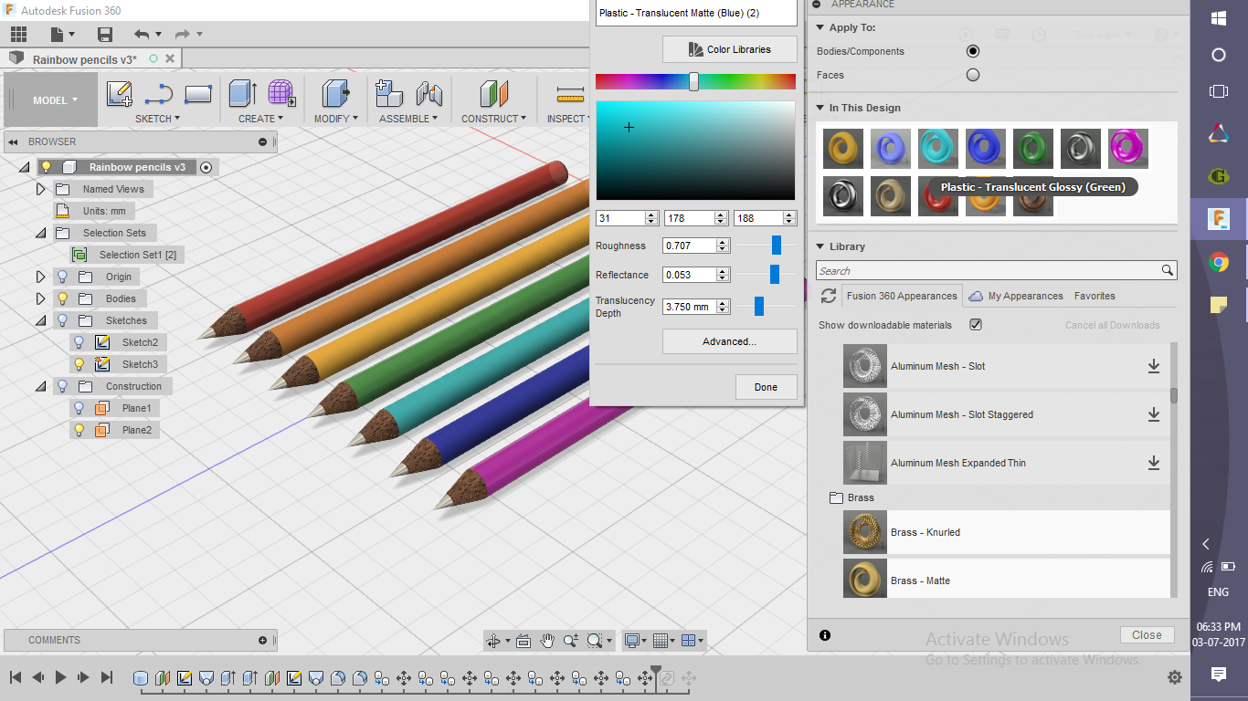Expand the Bodies tree node

point(40,298)
